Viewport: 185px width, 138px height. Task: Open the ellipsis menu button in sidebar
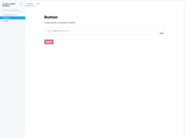[x=21, y=4]
